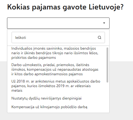Click the line 'ir kitos darbo apmokestinamosios pajamos'
133x120 pixels.
coord(47,74)
